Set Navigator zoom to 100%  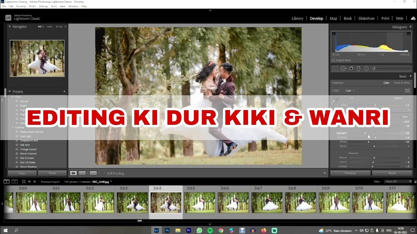point(49,27)
